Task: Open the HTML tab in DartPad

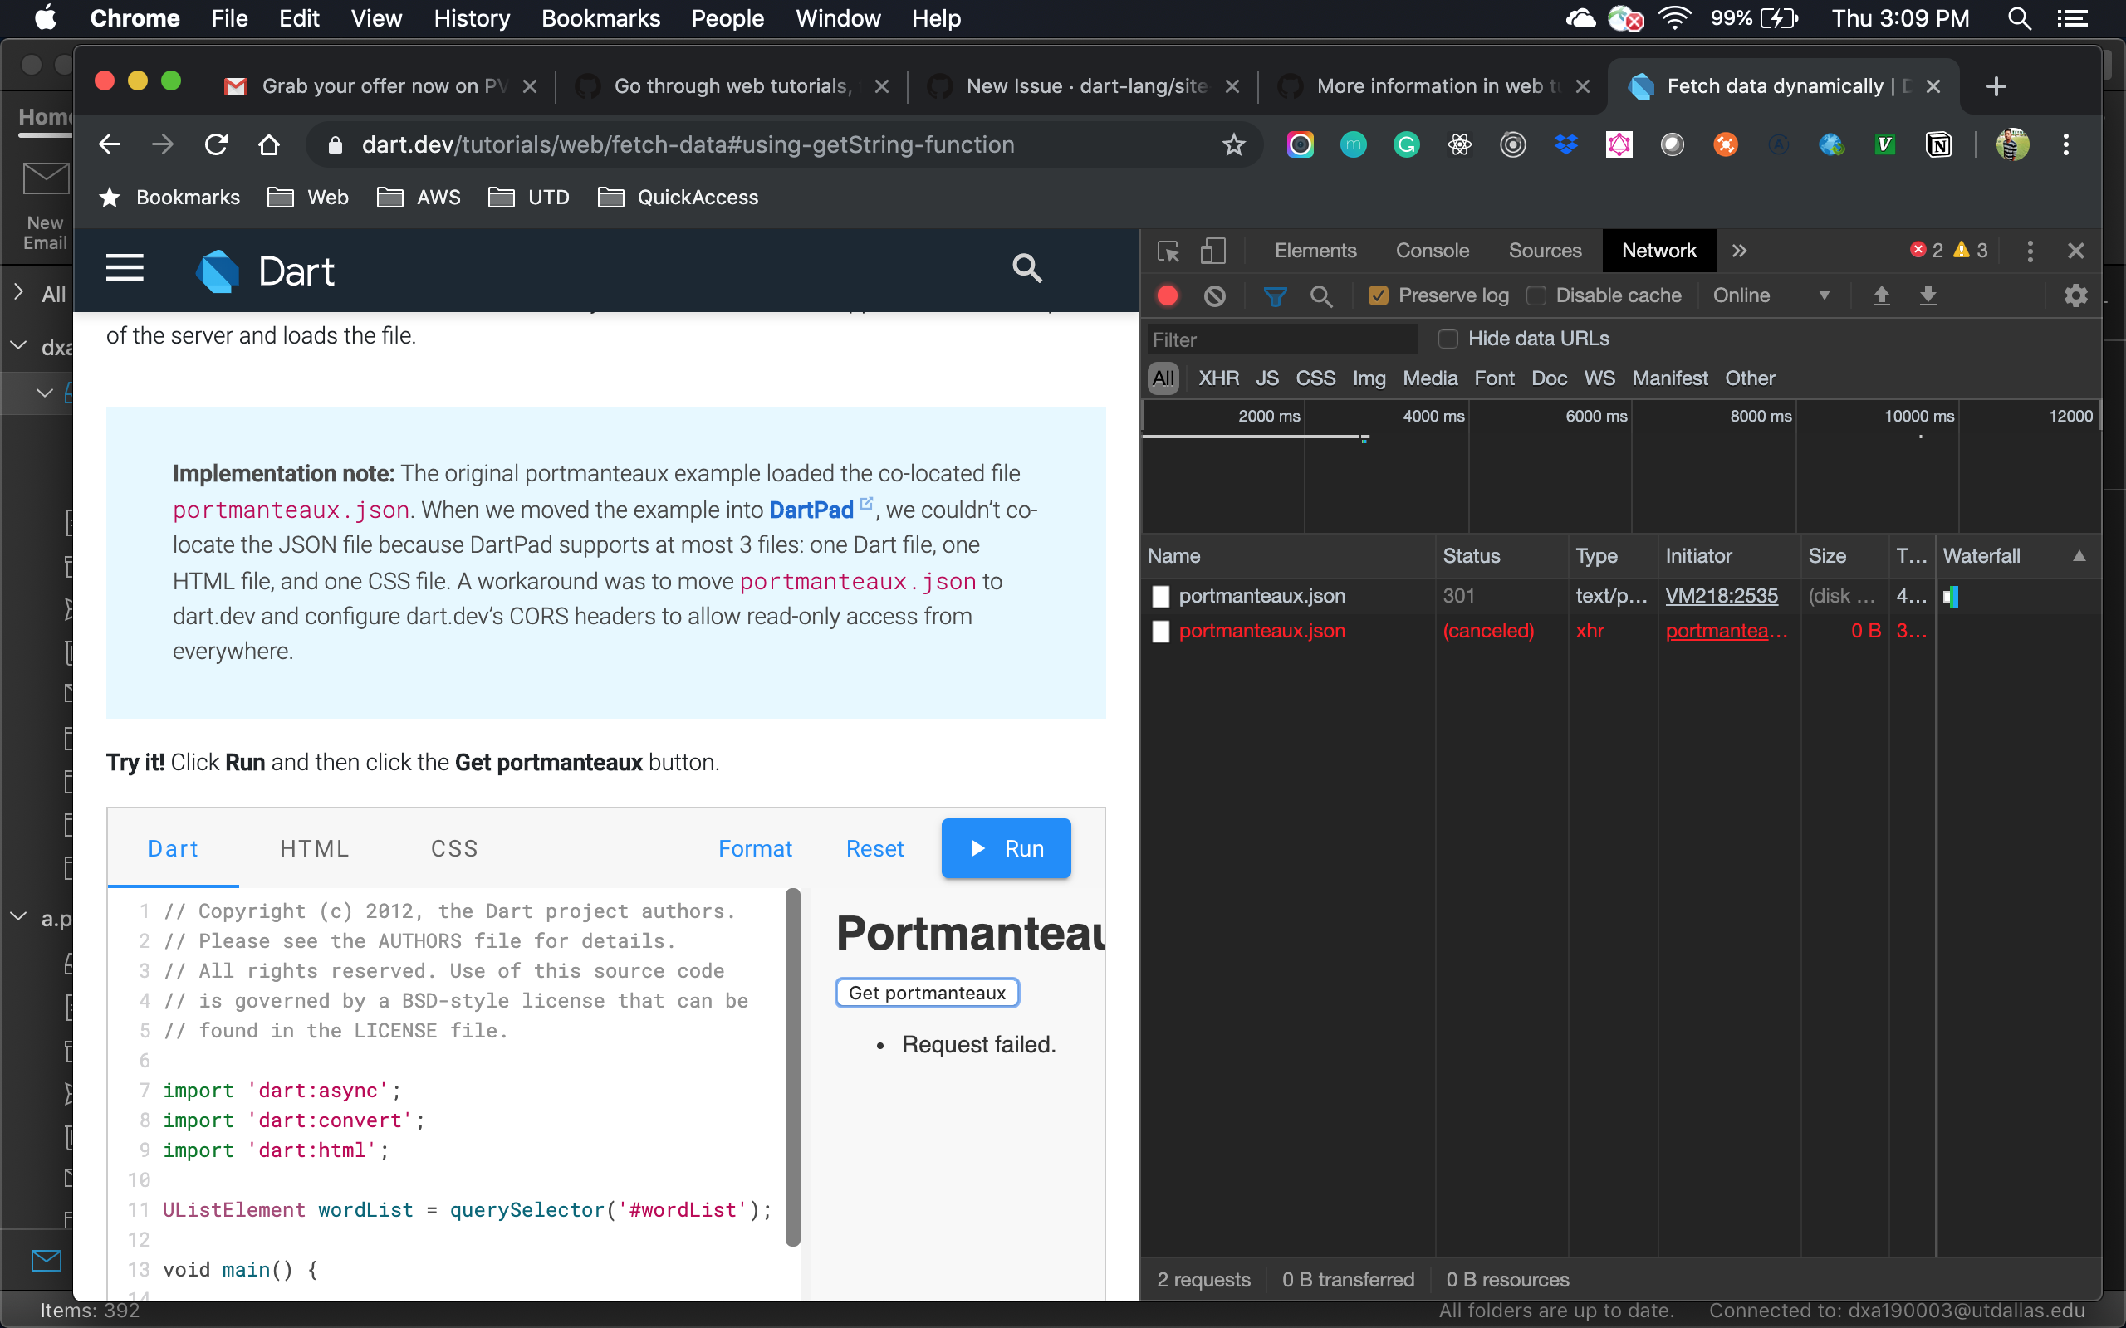Action: tap(313, 847)
